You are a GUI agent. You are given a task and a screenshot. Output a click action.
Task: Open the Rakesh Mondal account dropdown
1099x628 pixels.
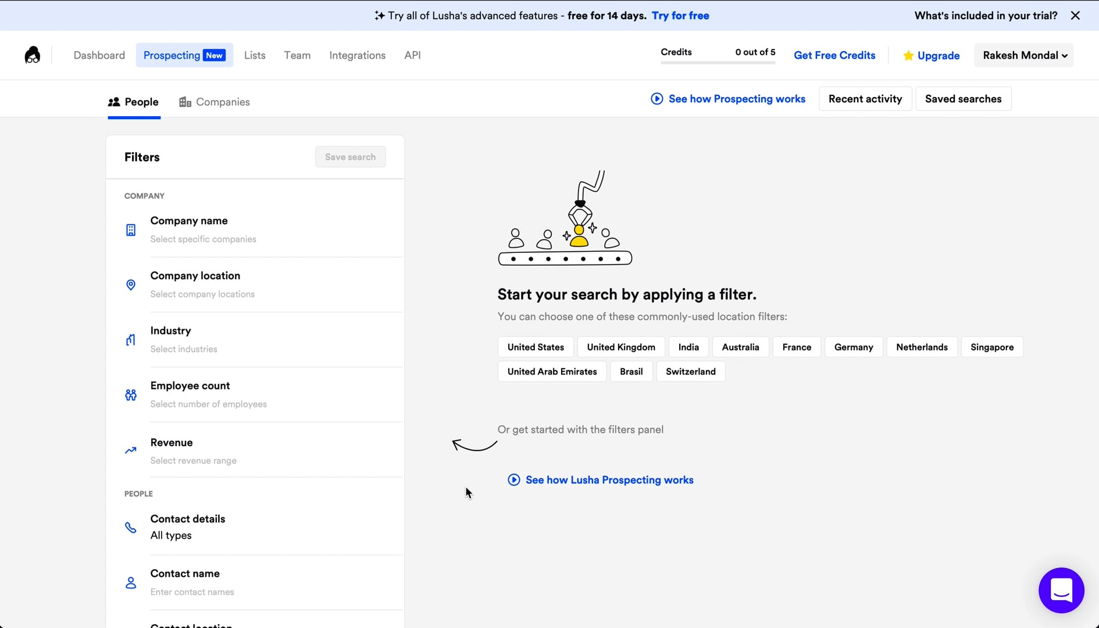[1024, 55]
